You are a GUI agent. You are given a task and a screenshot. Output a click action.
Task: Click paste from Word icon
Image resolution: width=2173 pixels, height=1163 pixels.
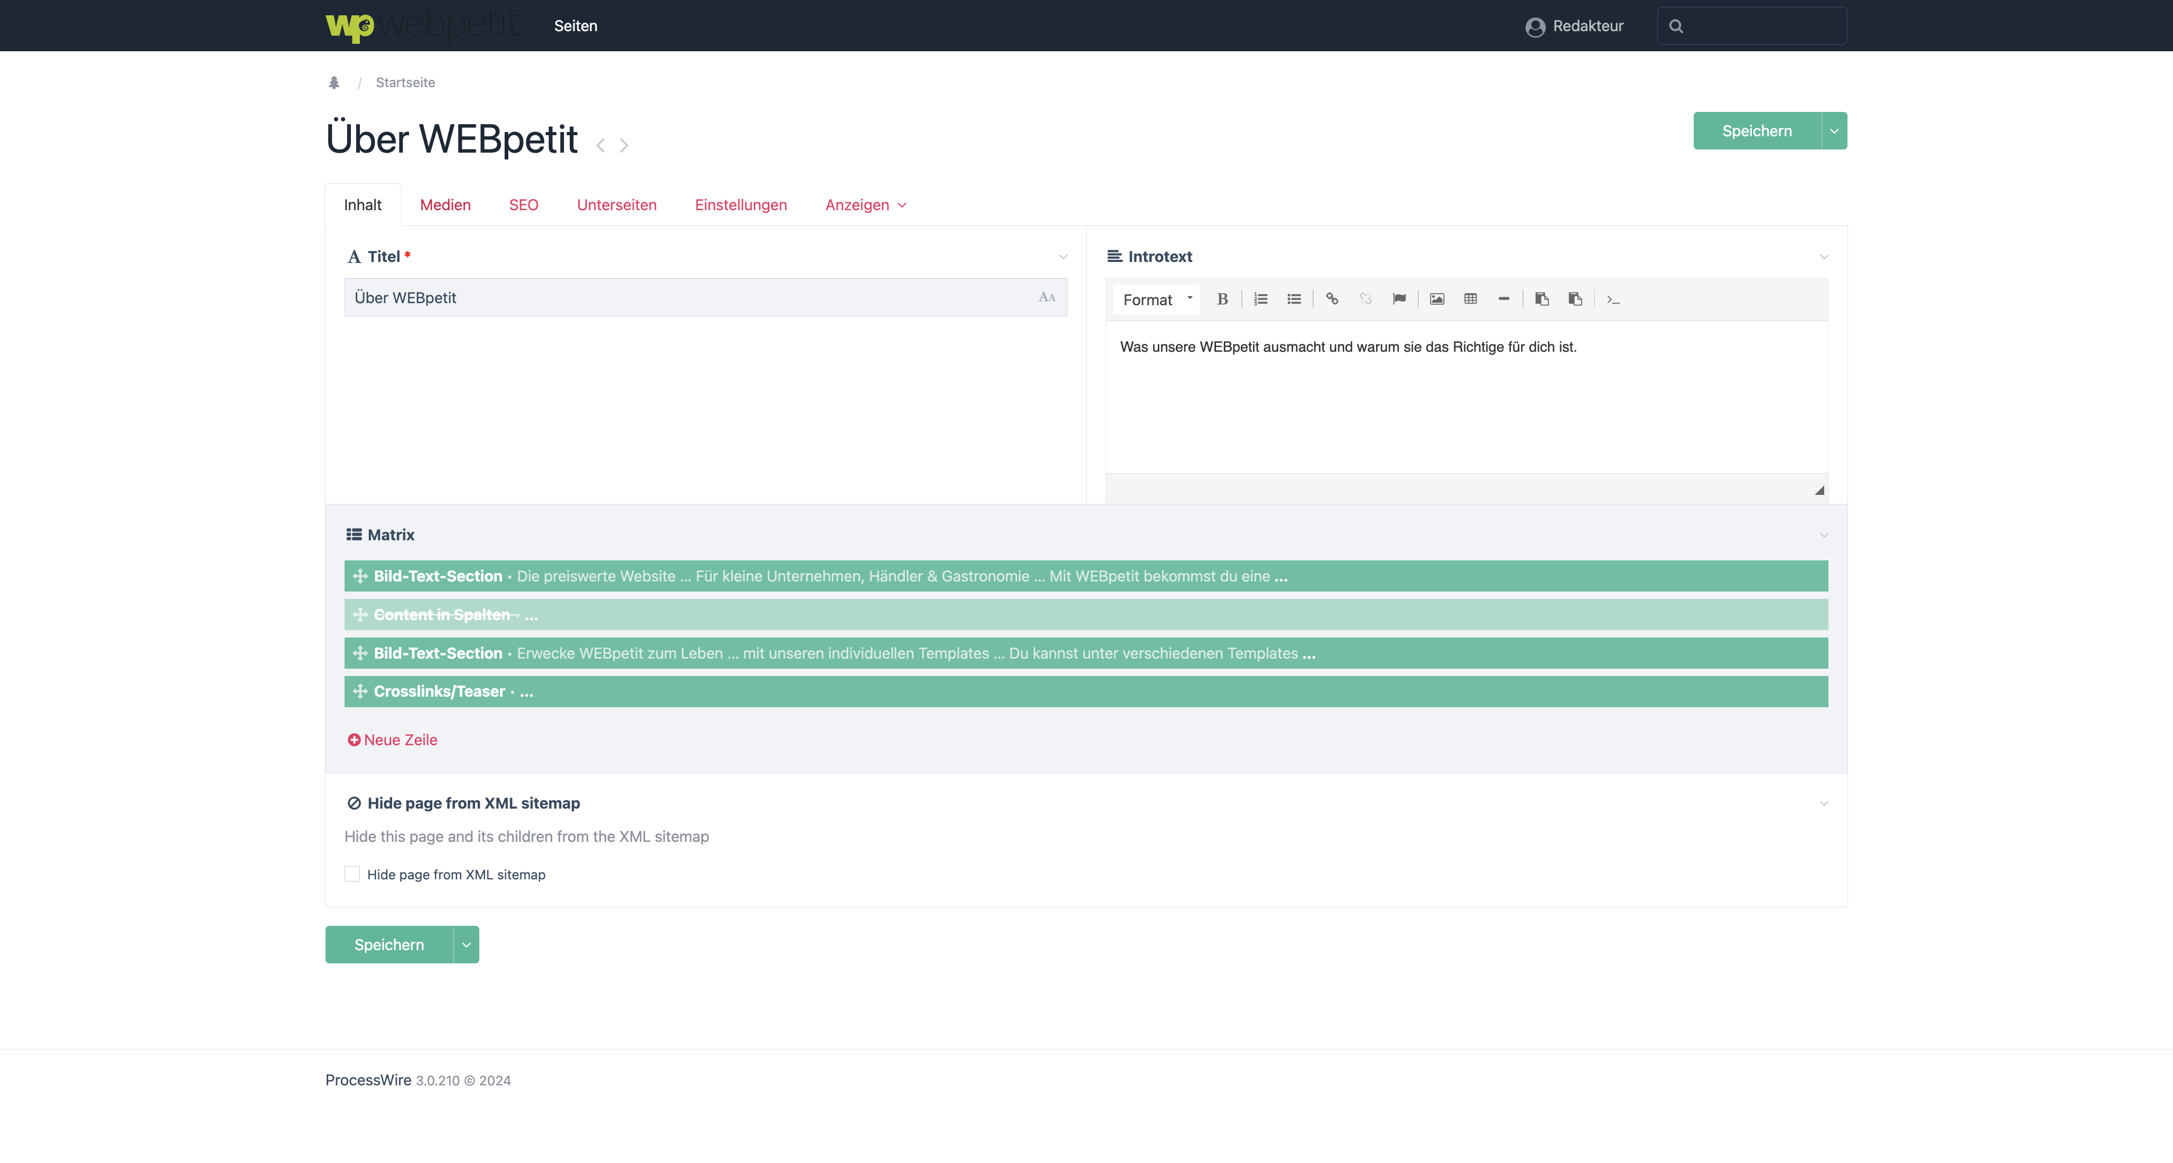point(1575,299)
